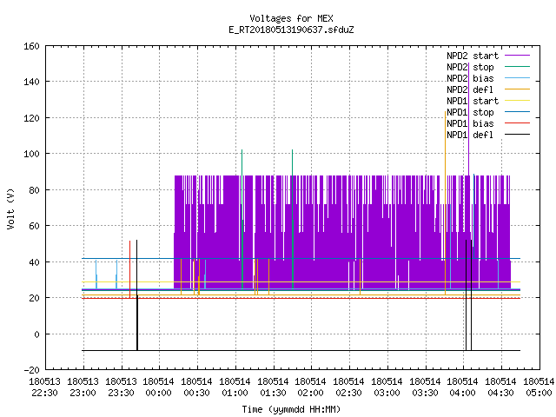The height and width of the screenshot is (417, 556).
Task: Click the x-axis tick '180514 03:30'
Action: (425, 387)
